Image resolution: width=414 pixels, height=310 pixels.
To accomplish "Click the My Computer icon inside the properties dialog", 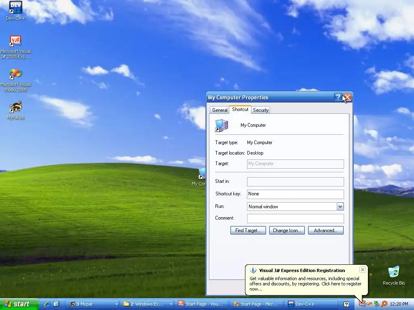I will (x=221, y=126).
